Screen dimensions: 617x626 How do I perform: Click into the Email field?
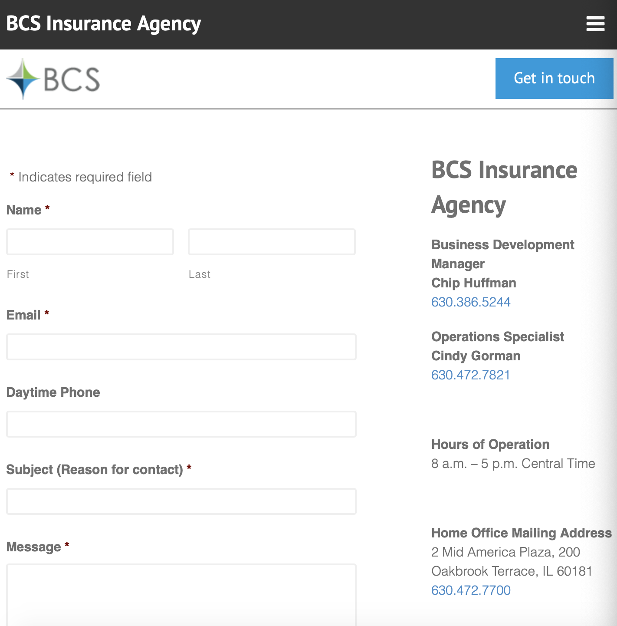[181, 347]
